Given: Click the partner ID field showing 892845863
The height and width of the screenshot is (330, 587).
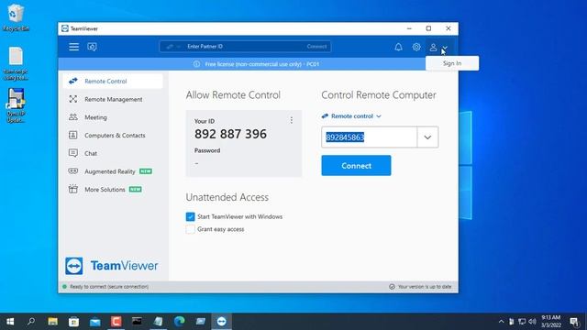Looking at the screenshot, I should [369, 137].
